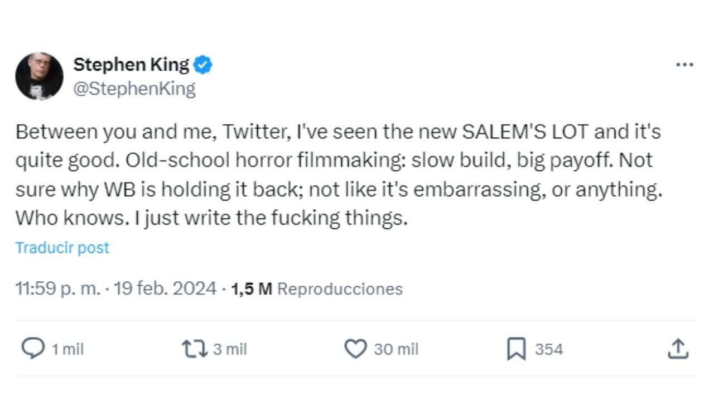Screen dimensions: 714x401
Task: Click the Stephen King display name
Action: click(131, 65)
